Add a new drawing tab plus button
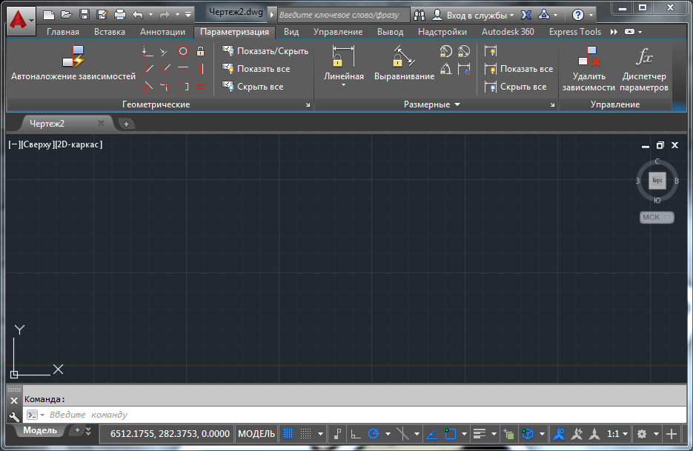The width and height of the screenshot is (693, 451). pyautogui.click(x=126, y=124)
